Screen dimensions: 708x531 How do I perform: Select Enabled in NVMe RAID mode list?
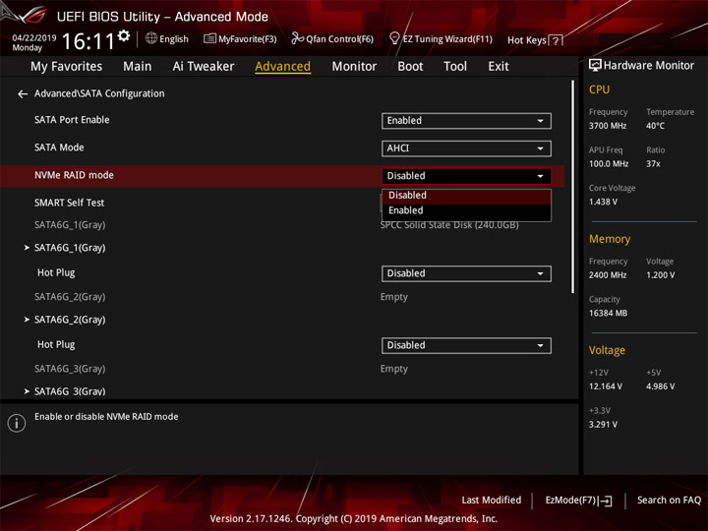click(466, 210)
